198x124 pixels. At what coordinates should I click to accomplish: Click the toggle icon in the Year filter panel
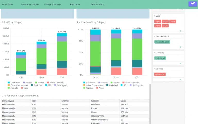pyautogui.click(x=181, y=31)
